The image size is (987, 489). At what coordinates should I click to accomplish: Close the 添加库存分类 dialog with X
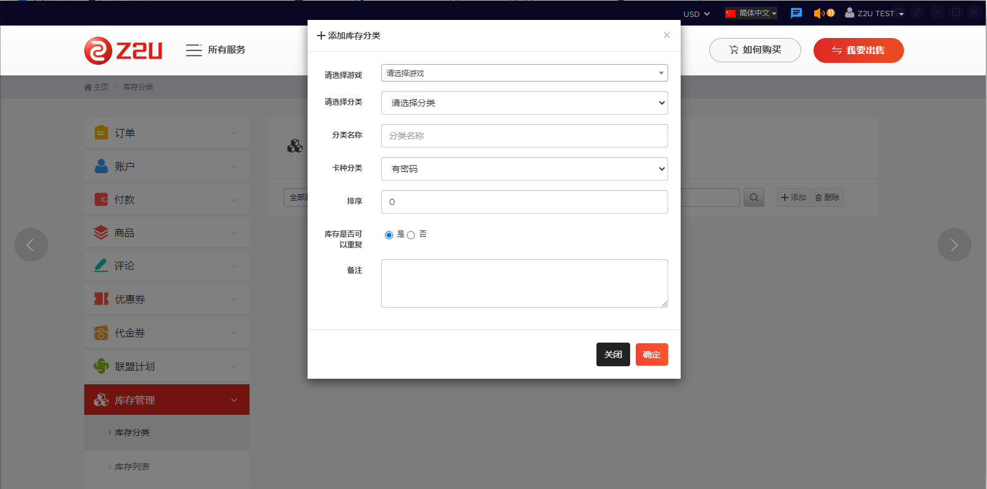tap(666, 35)
